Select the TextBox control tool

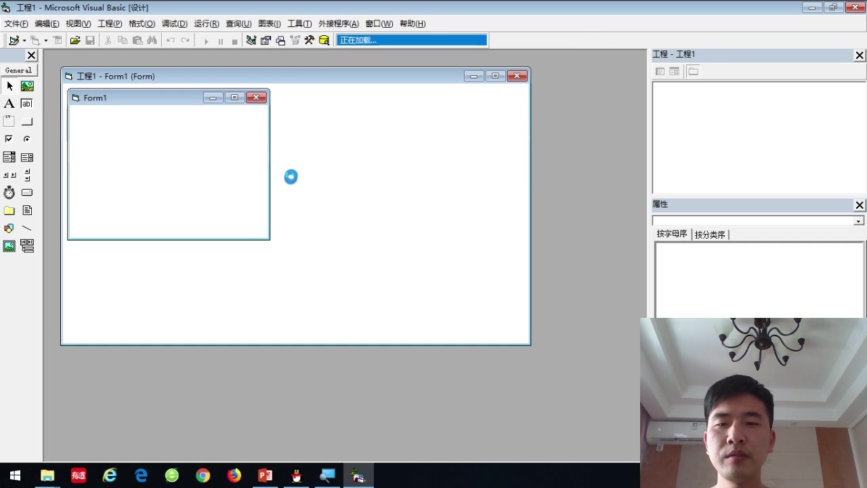click(x=27, y=104)
